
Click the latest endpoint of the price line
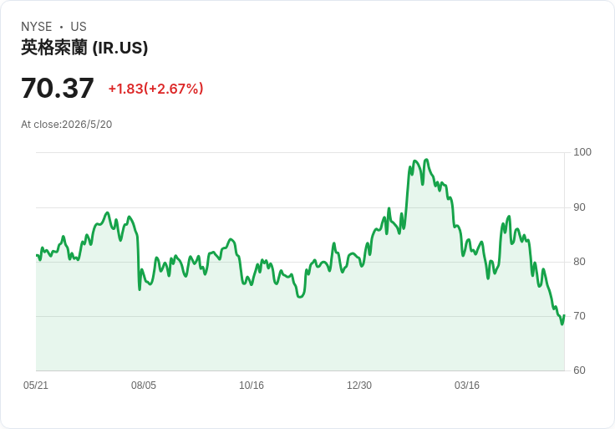point(564,315)
